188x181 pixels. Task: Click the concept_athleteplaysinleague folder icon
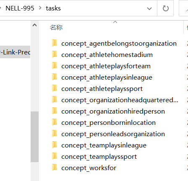(x=55, y=77)
